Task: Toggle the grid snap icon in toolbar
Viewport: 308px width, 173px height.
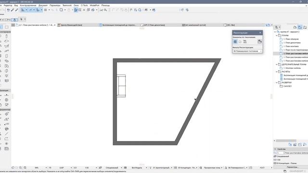Action: [x=45, y=10]
